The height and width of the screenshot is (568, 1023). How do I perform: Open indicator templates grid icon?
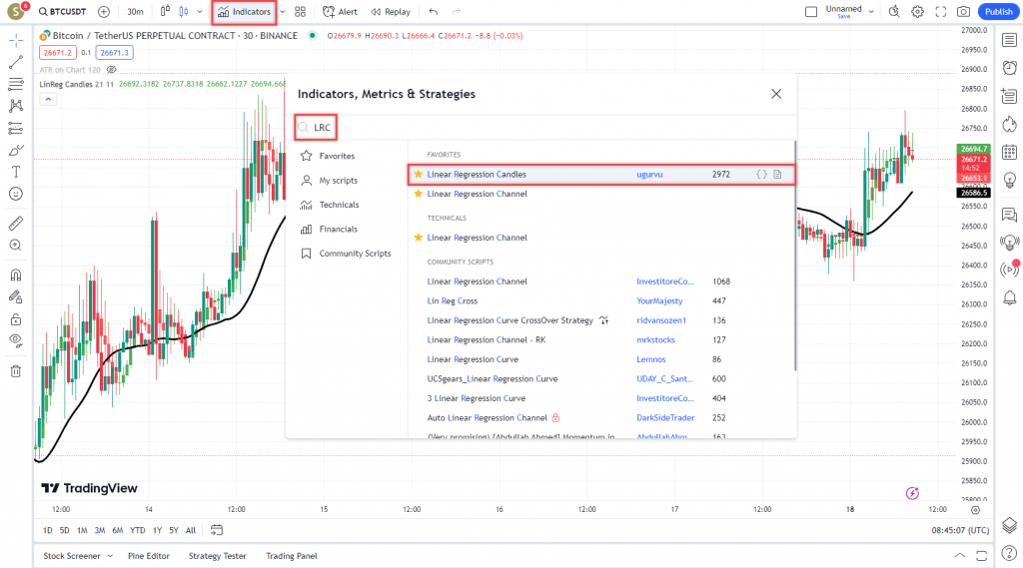point(300,12)
